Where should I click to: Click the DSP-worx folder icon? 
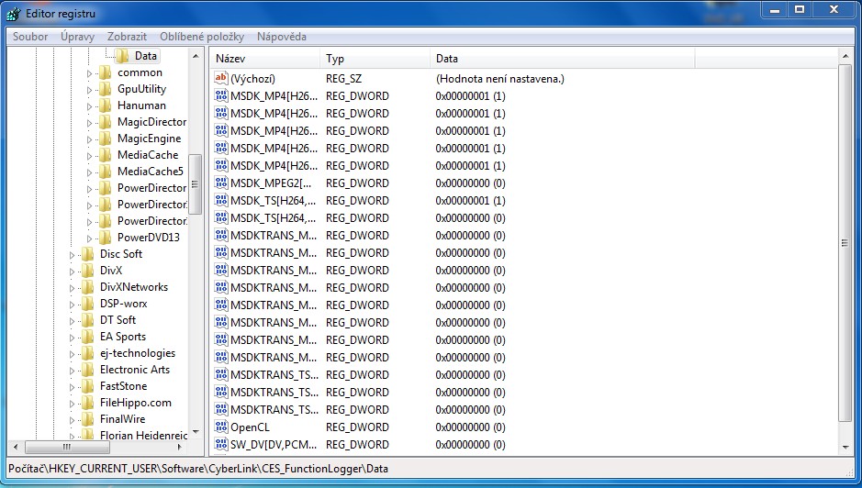(x=87, y=304)
